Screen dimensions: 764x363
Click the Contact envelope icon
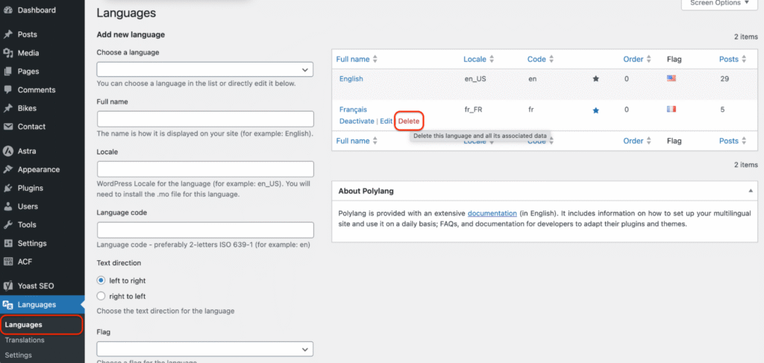7,127
